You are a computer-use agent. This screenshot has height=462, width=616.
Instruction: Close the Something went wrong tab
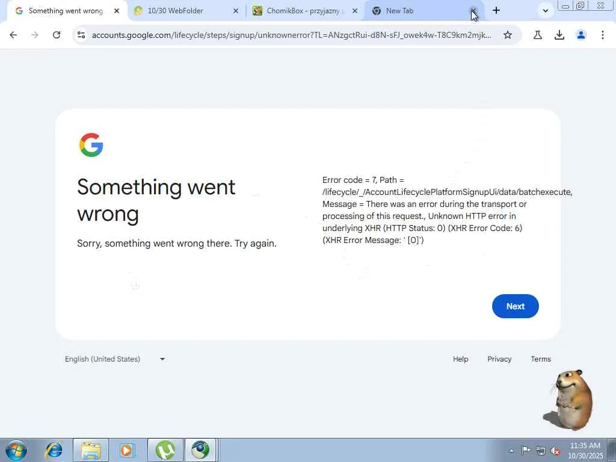[x=116, y=11]
